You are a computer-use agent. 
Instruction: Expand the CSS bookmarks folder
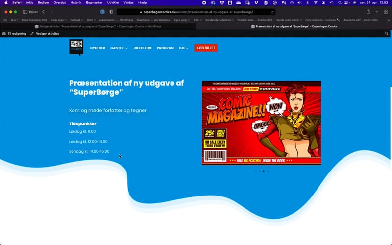coord(197,20)
